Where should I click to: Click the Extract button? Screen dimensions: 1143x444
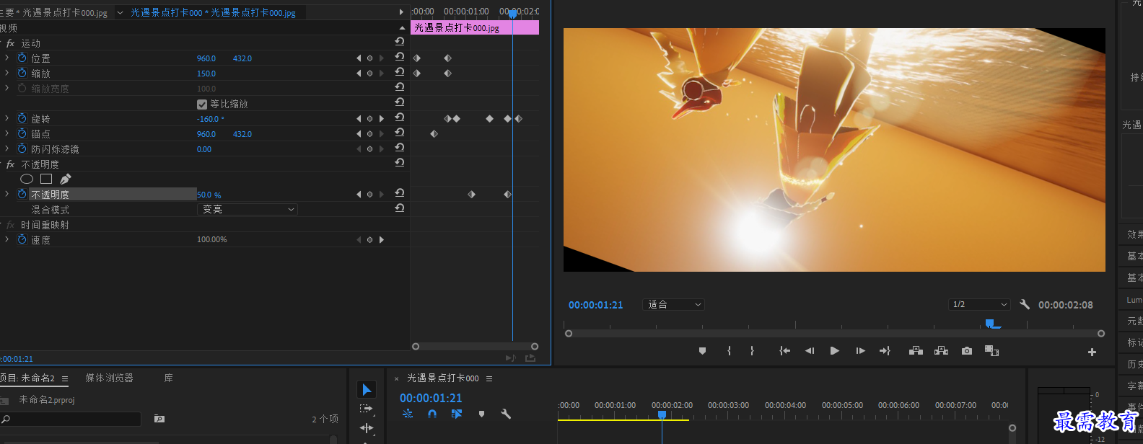click(x=941, y=351)
